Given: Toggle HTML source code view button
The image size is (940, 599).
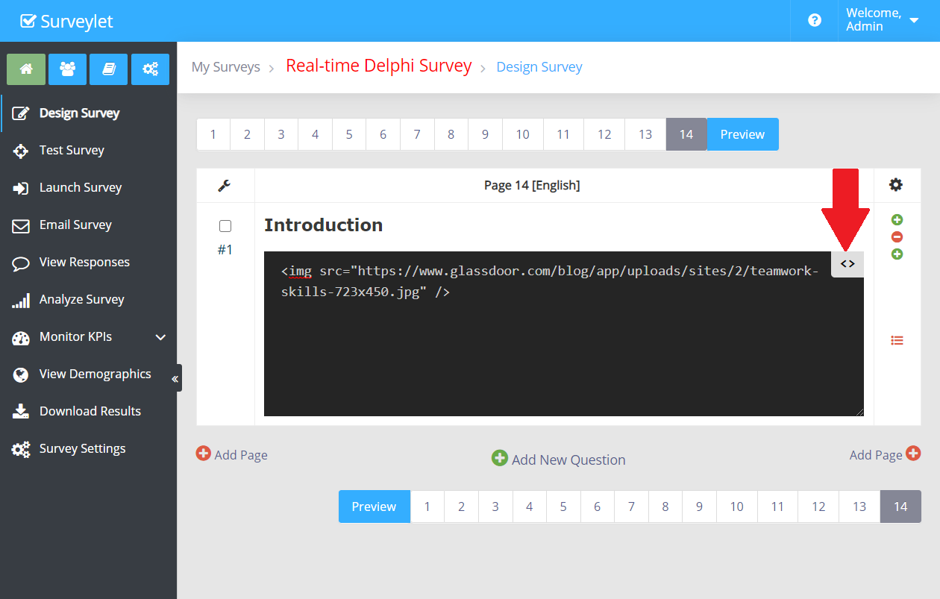Looking at the screenshot, I should 847,264.
